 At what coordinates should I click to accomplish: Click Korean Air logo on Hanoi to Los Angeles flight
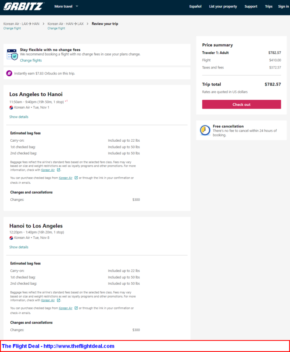pyautogui.click(x=11, y=238)
